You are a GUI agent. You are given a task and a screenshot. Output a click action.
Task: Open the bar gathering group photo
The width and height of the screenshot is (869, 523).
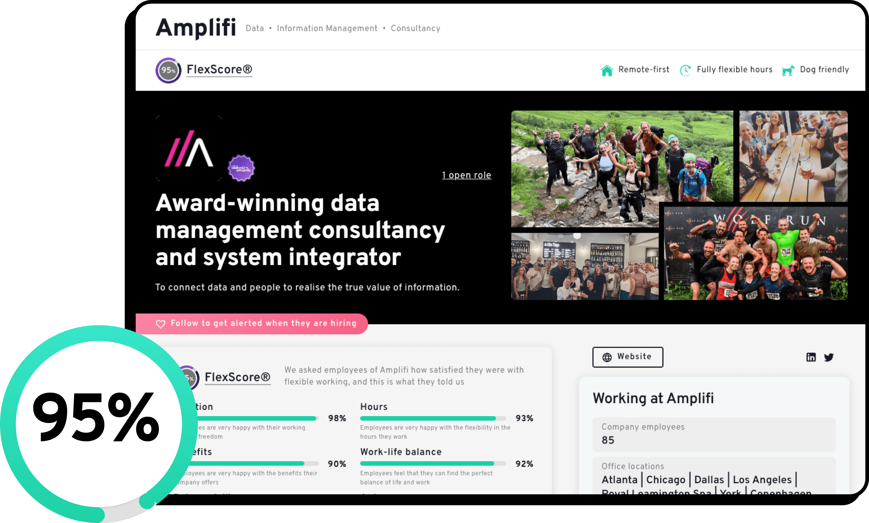coord(584,266)
